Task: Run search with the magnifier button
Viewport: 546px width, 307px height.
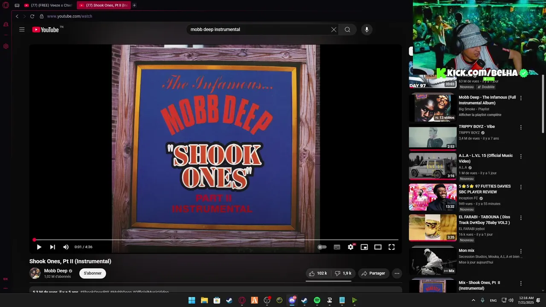Action: 347,29
